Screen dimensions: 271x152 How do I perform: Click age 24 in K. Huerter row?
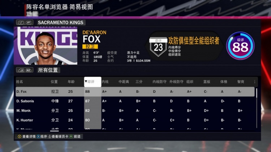pyautogui.click(x=70, y=120)
